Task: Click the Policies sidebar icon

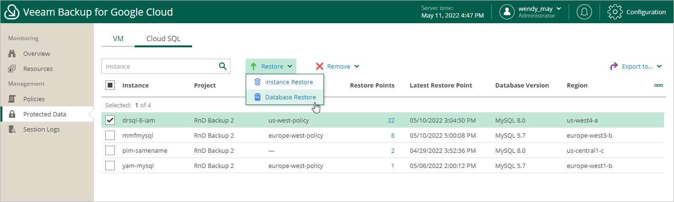Action: click(13, 99)
